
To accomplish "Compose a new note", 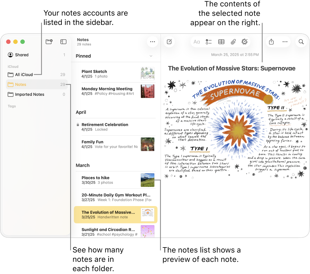I will tap(169, 42).
